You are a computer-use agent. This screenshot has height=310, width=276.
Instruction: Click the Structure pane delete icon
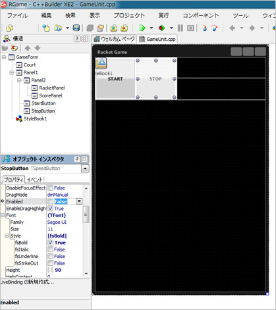[14, 48]
